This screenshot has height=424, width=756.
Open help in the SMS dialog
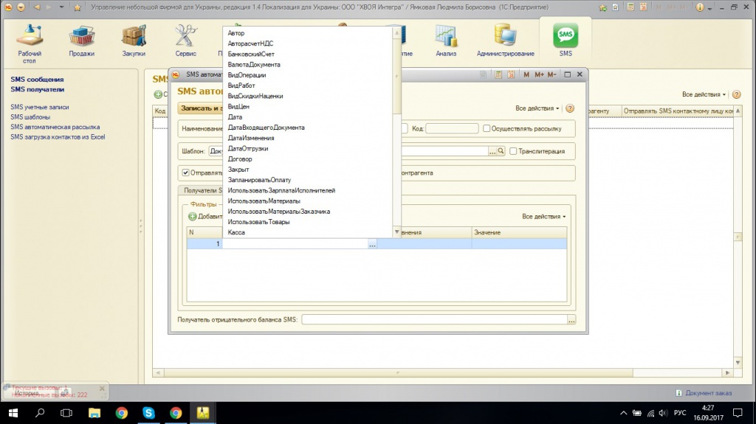click(x=570, y=108)
